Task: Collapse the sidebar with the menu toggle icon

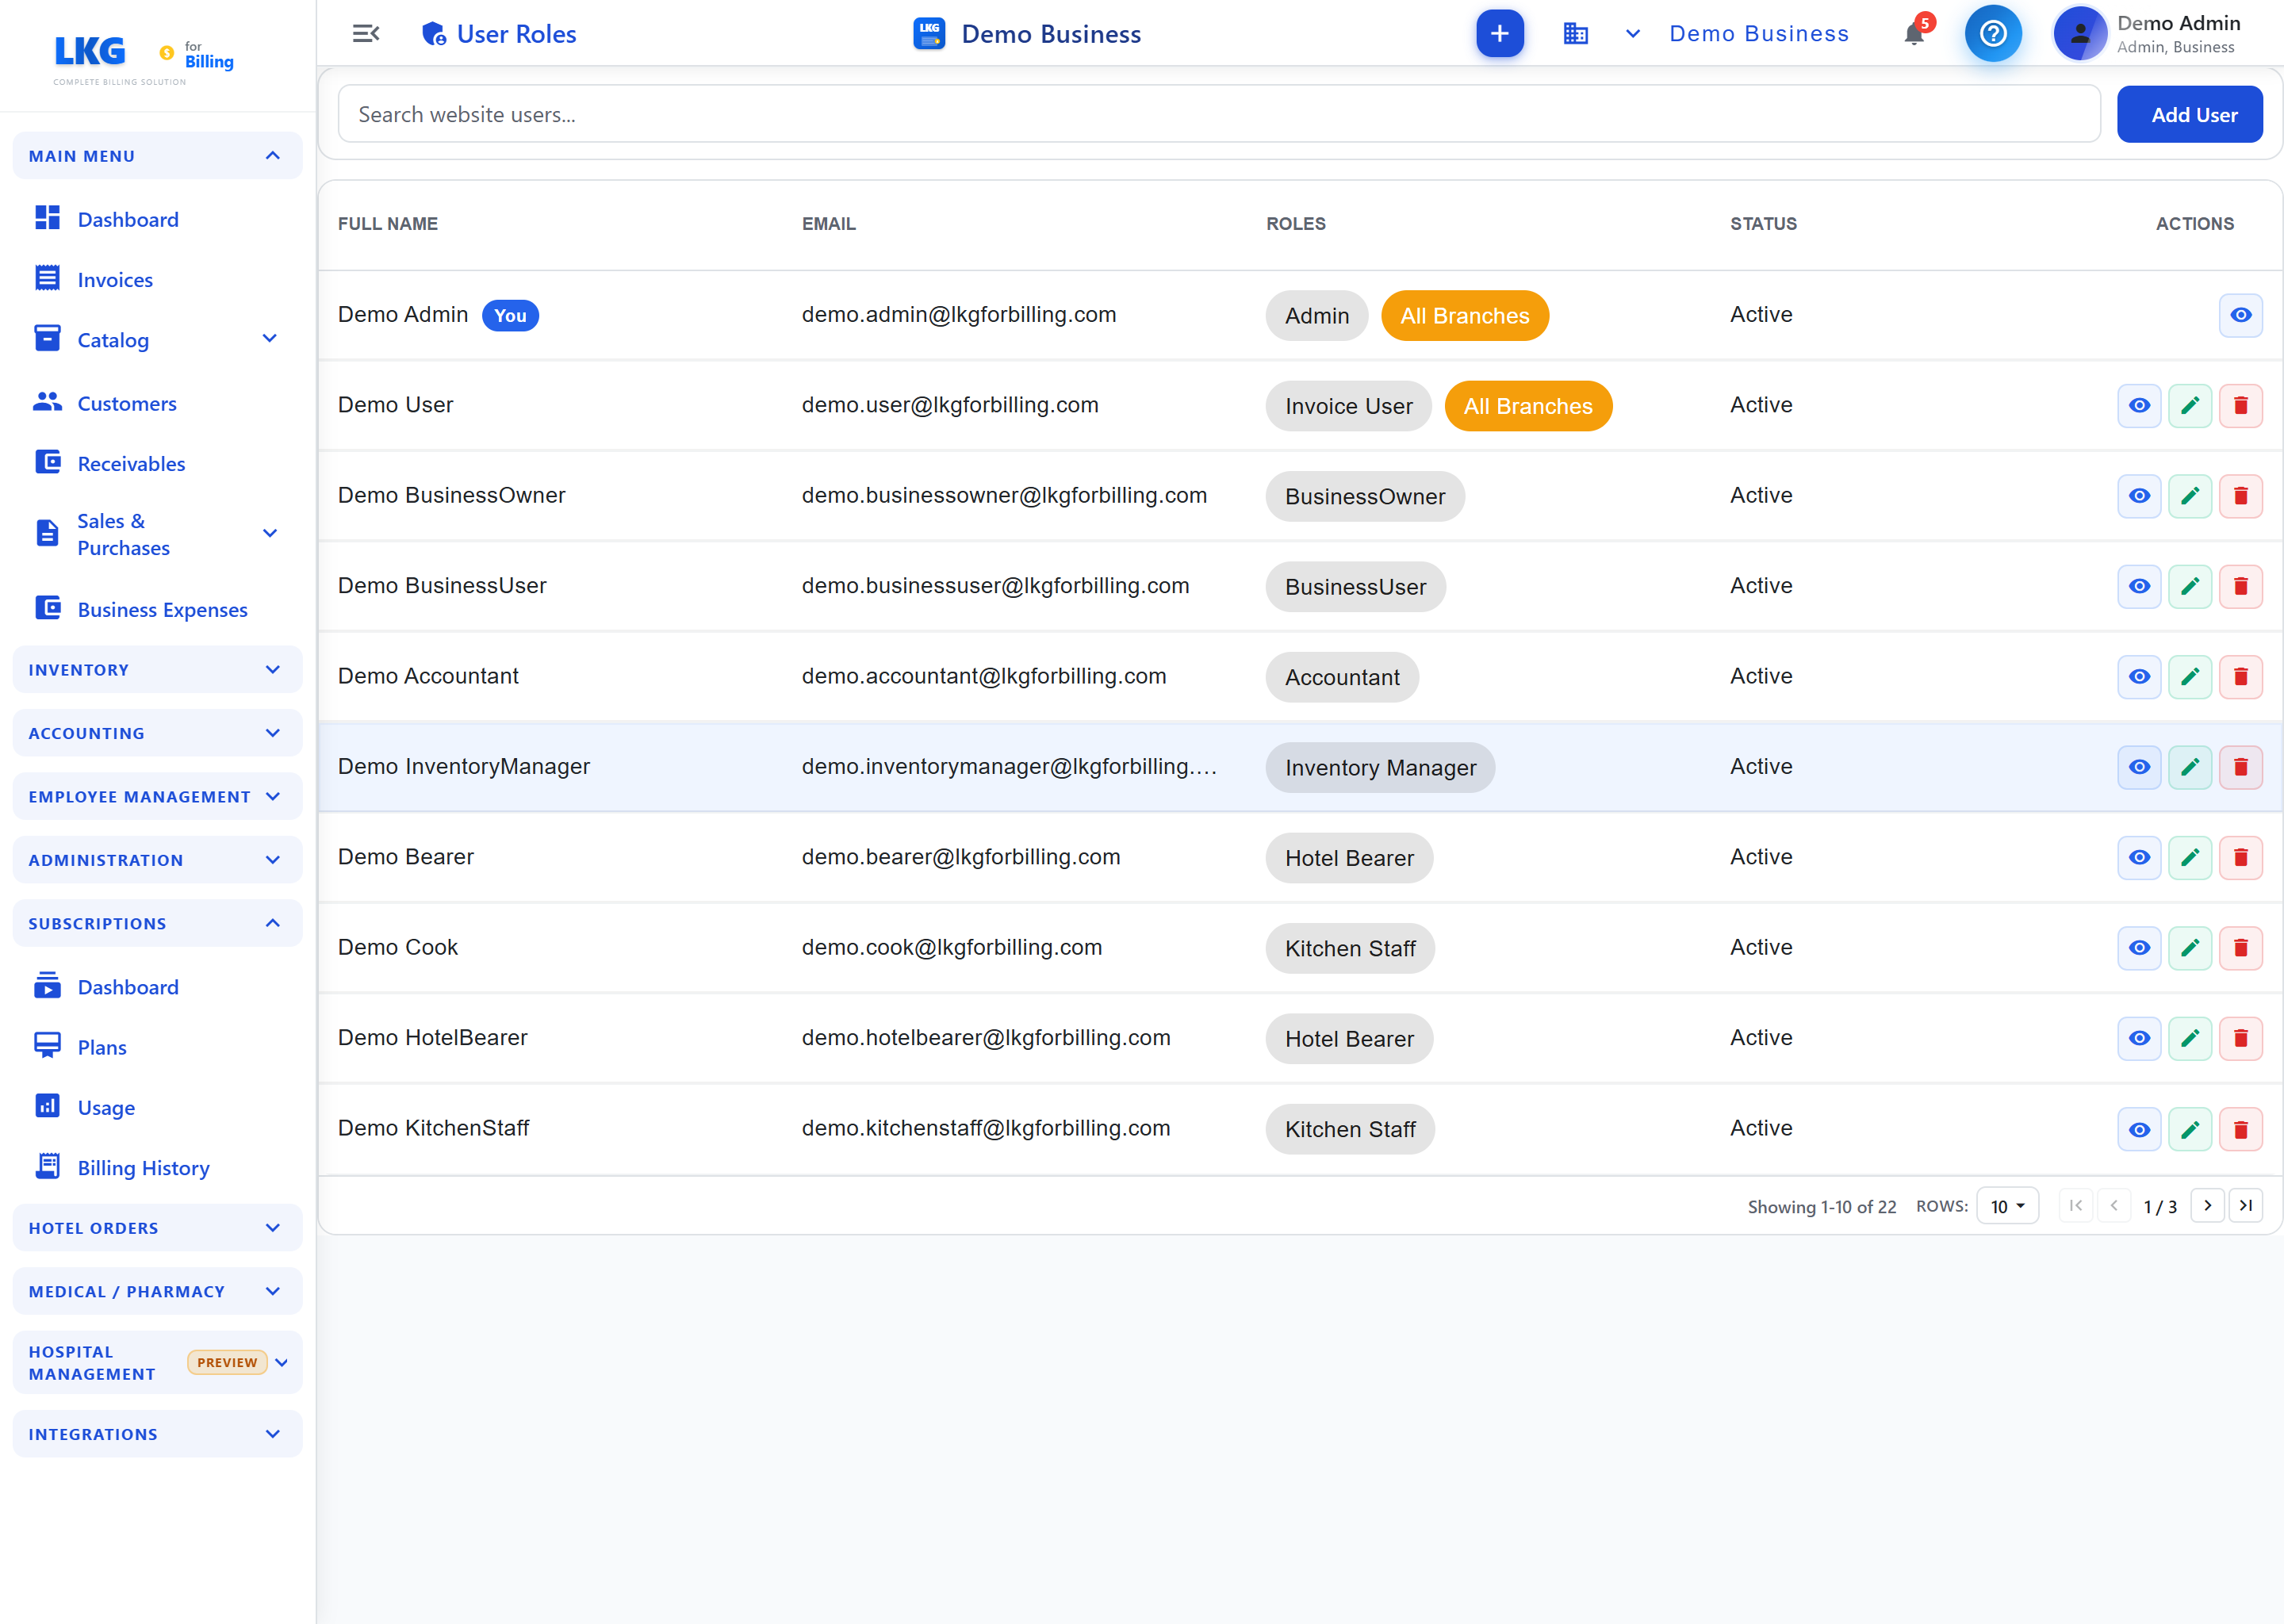Action: point(366,34)
